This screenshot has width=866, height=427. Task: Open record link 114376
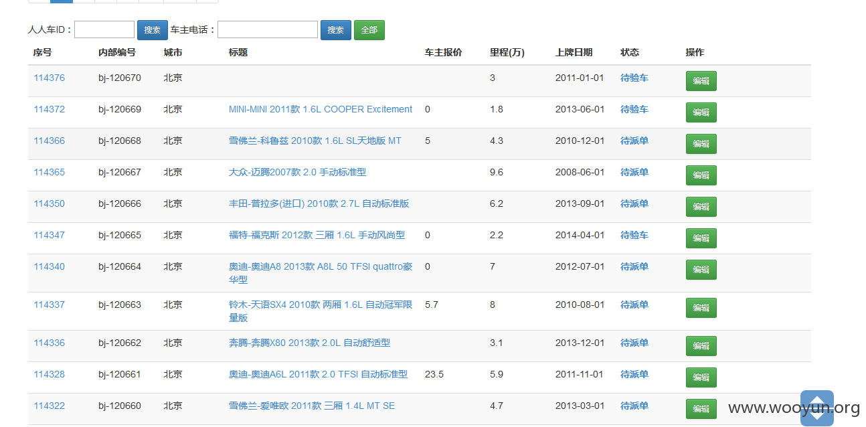pyautogui.click(x=50, y=78)
